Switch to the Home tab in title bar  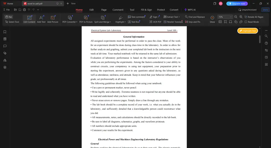(8, 4)
